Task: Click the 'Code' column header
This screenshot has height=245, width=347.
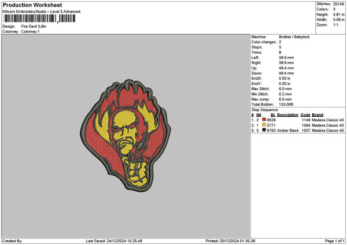Action: point(305,115)
